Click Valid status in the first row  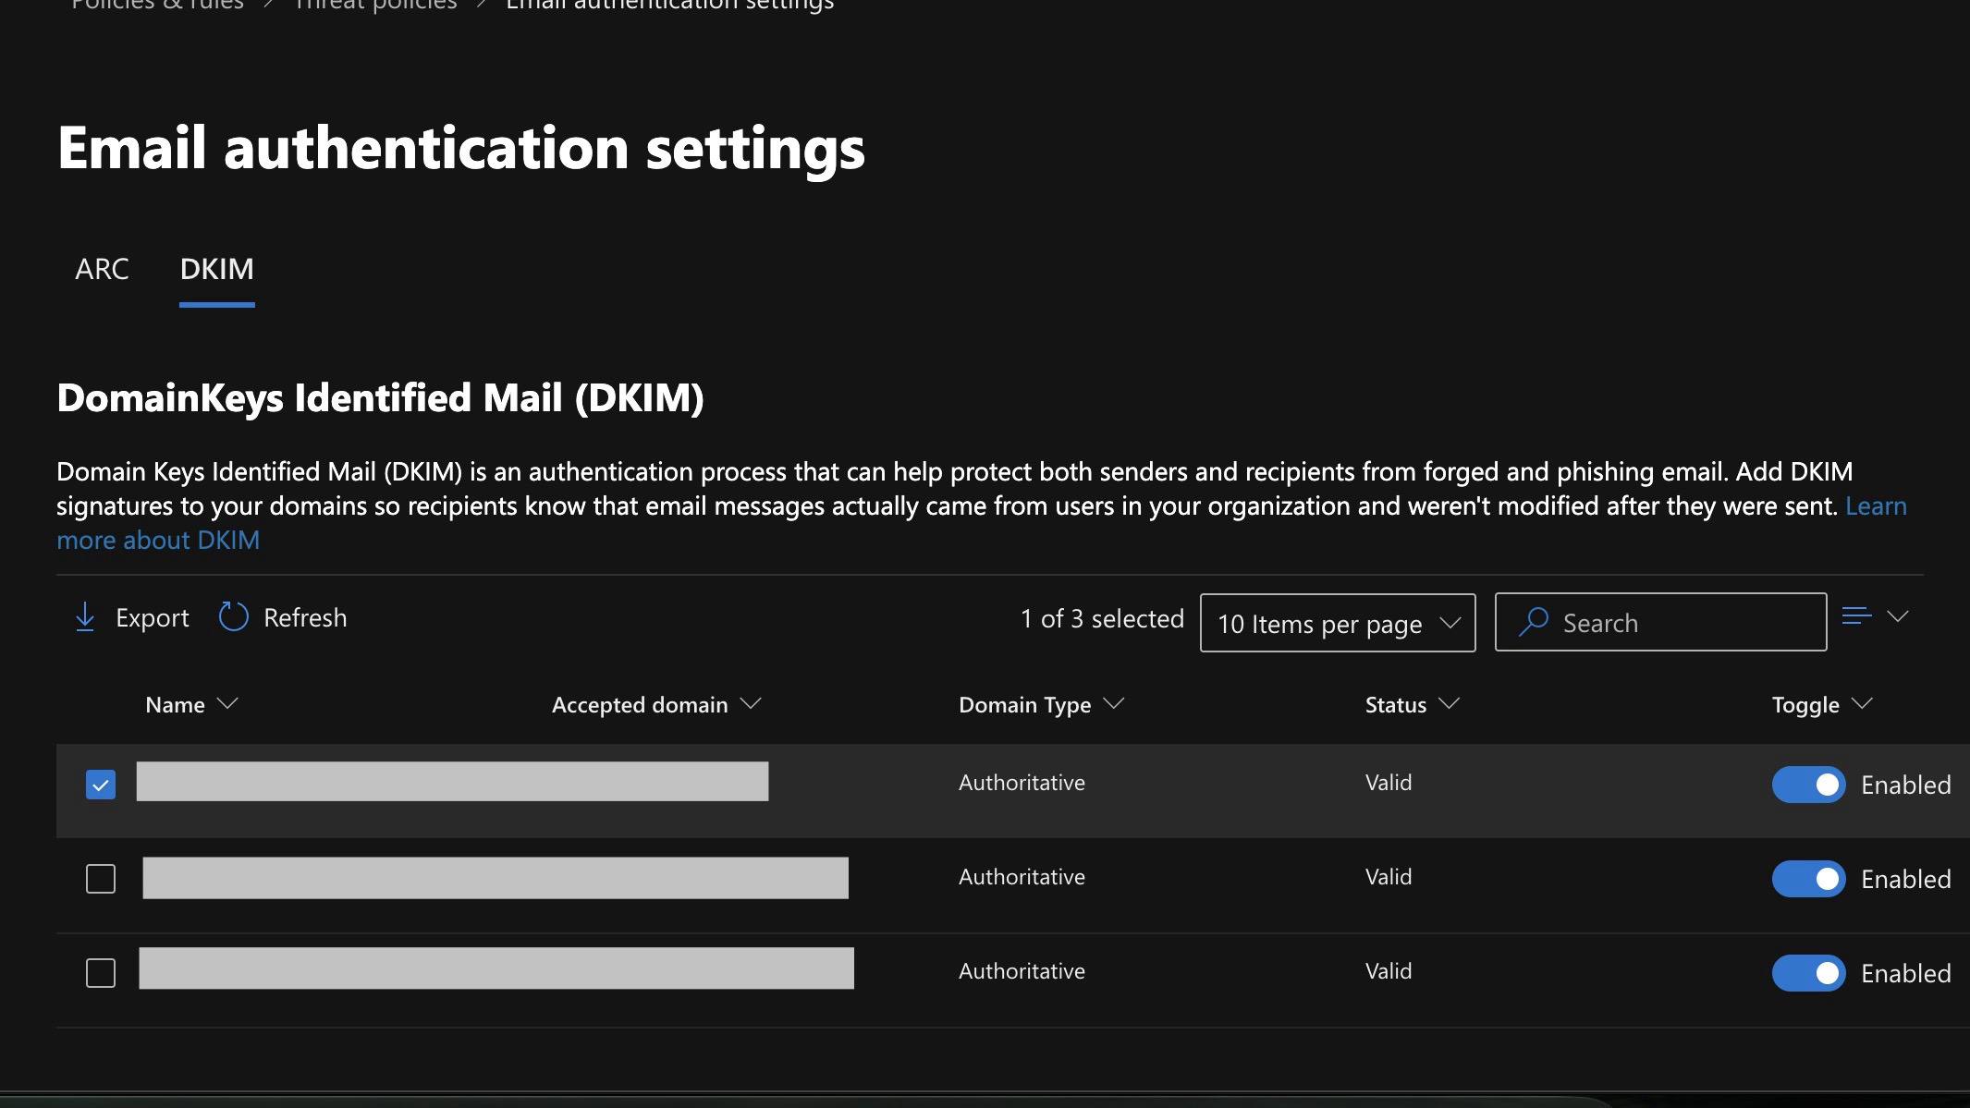(1389, 783)
